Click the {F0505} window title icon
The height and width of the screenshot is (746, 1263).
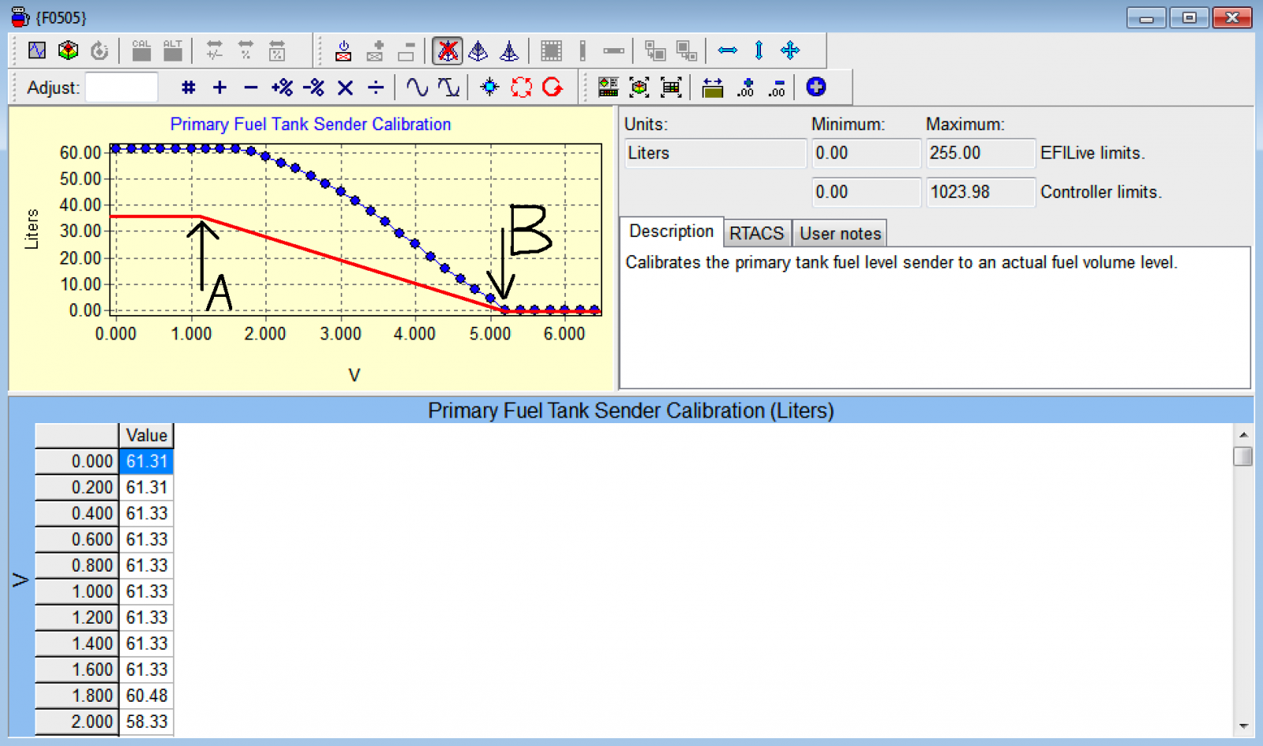20,17
